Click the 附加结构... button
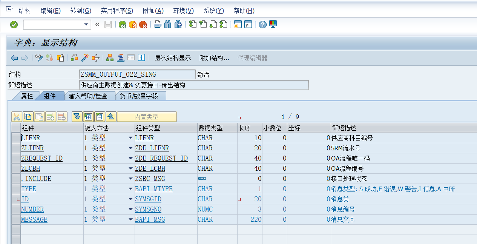The height and width of the screenshot is (244, 477). pyautogui.click(x=214, y=58)
